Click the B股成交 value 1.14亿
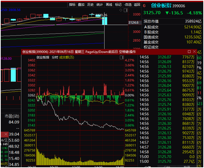This screenshot has width=204, height=168. point(196,32)
